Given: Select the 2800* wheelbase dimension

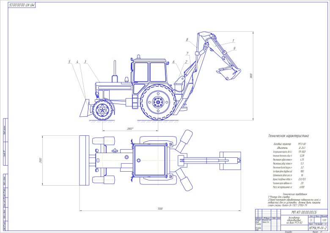Looking at the screenshot, I should coord(130,128).
